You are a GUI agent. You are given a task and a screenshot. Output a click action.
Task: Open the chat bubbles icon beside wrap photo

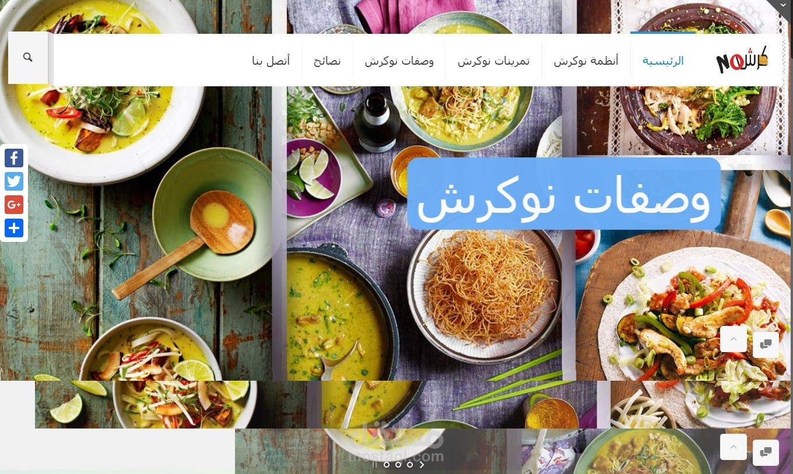click(x=766, y=344)
